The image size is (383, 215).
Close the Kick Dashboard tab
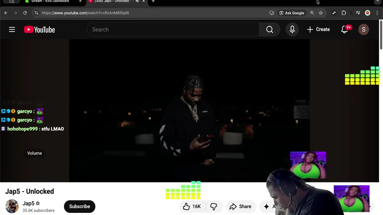(80, 1)
